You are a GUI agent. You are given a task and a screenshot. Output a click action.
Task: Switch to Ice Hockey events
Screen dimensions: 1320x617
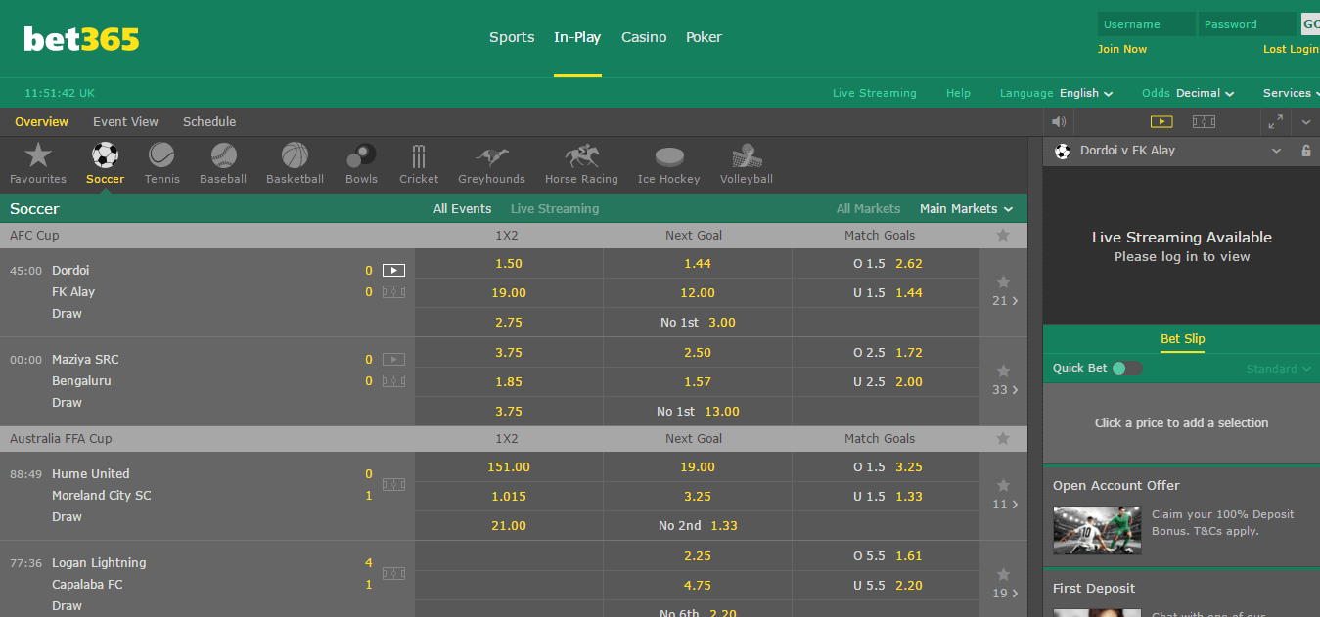point(668,161)
